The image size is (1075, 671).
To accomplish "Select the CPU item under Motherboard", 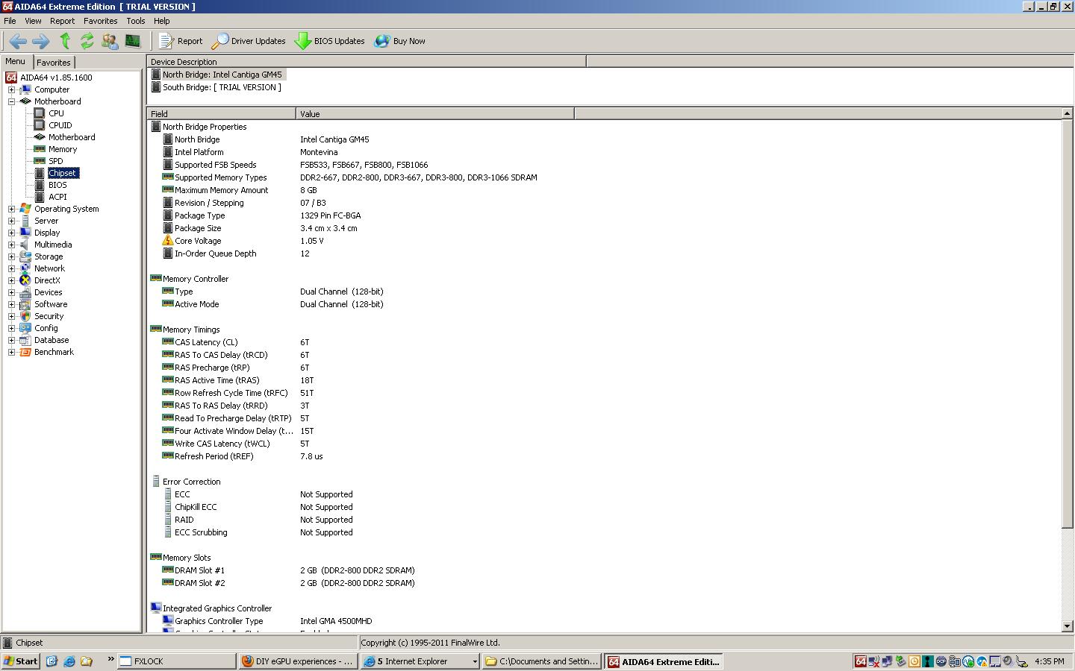I will tap(56, 113).
